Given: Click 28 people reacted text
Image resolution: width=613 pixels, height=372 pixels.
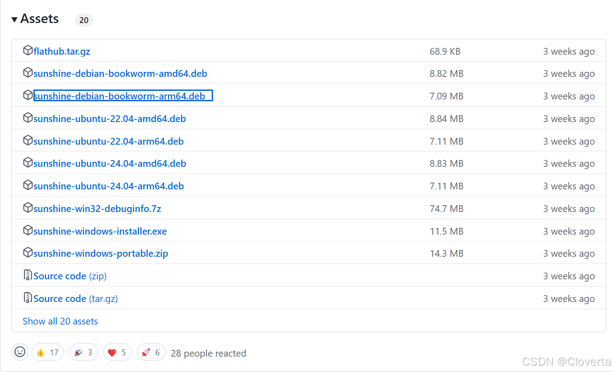Looking at the screenshot, I should click(x=209, y=353).
